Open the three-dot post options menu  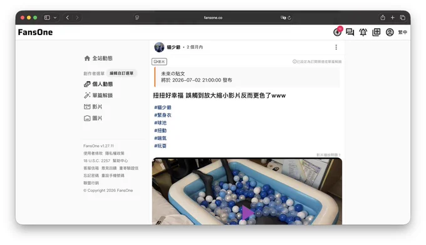click(336, 47)
